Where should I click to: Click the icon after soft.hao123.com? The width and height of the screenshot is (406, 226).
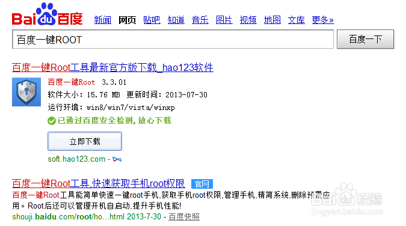117,159
